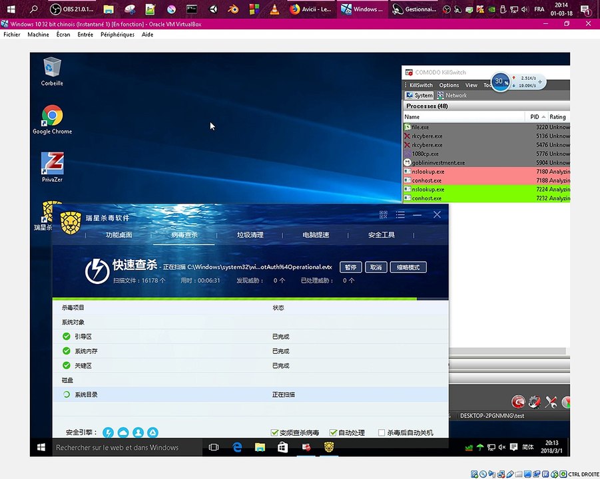600x479 pixels.
Task: Open the Entrée menu
Action: coord(85,35)
